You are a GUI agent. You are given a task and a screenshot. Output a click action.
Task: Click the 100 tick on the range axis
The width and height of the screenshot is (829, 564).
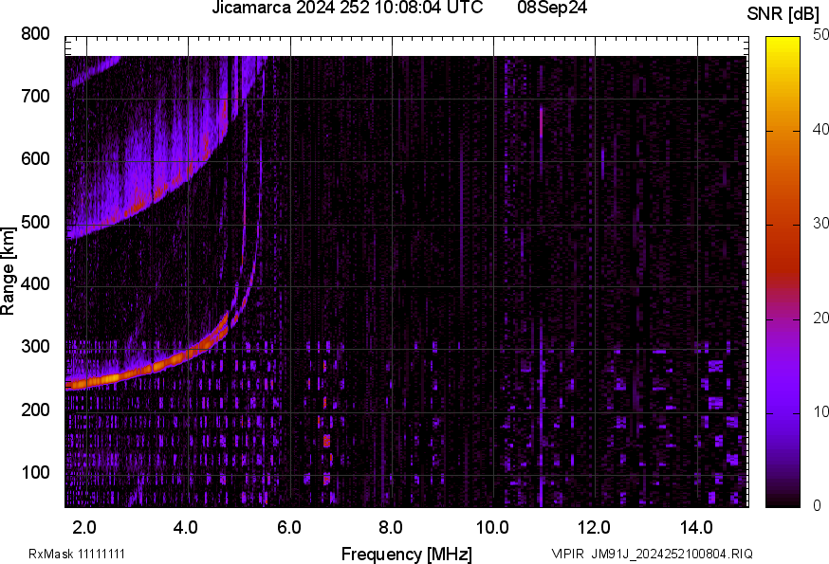tap(35, 472)
